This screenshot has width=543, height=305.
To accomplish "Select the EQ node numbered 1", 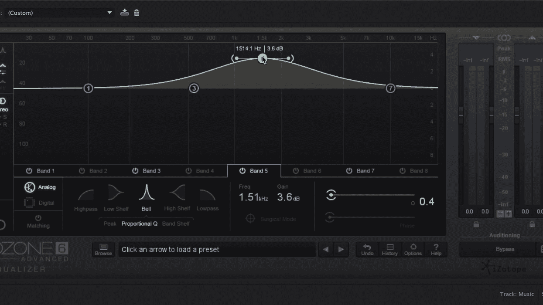I will tap(88, 88).
